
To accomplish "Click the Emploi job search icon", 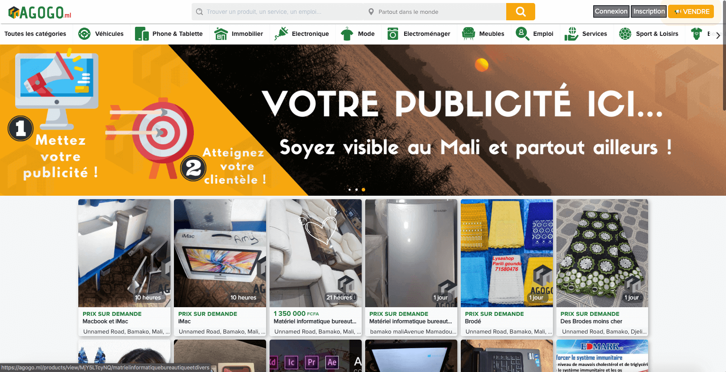I will 523,34.
